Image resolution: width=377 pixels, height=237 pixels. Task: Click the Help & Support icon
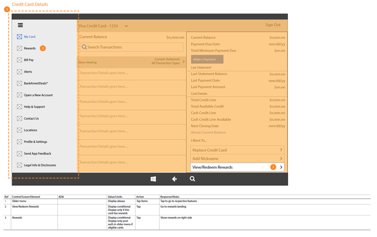pos(20,107)
